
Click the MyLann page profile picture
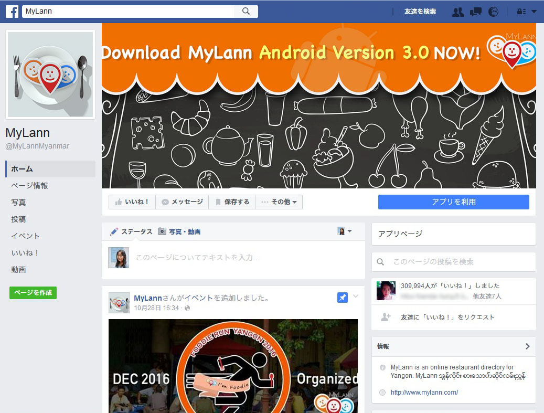(x=50, y=75)
